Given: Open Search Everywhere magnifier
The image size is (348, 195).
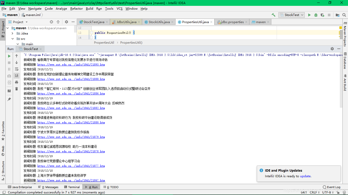Looking at the screenshot, I should tap(344, 15).
